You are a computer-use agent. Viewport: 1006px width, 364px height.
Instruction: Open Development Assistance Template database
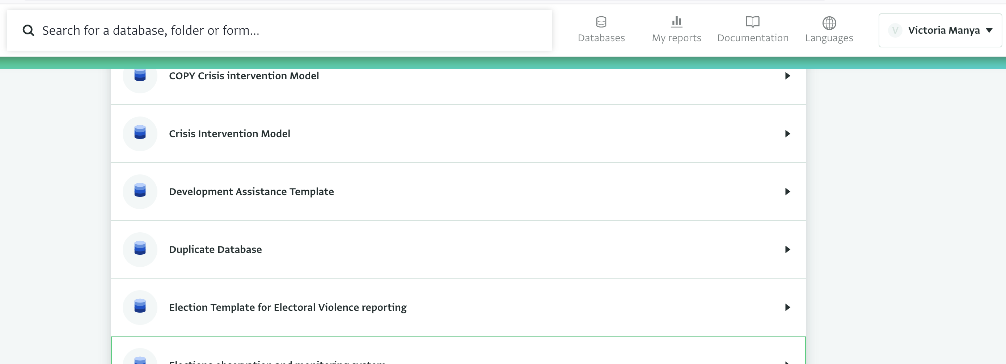(x=458, y=191)
